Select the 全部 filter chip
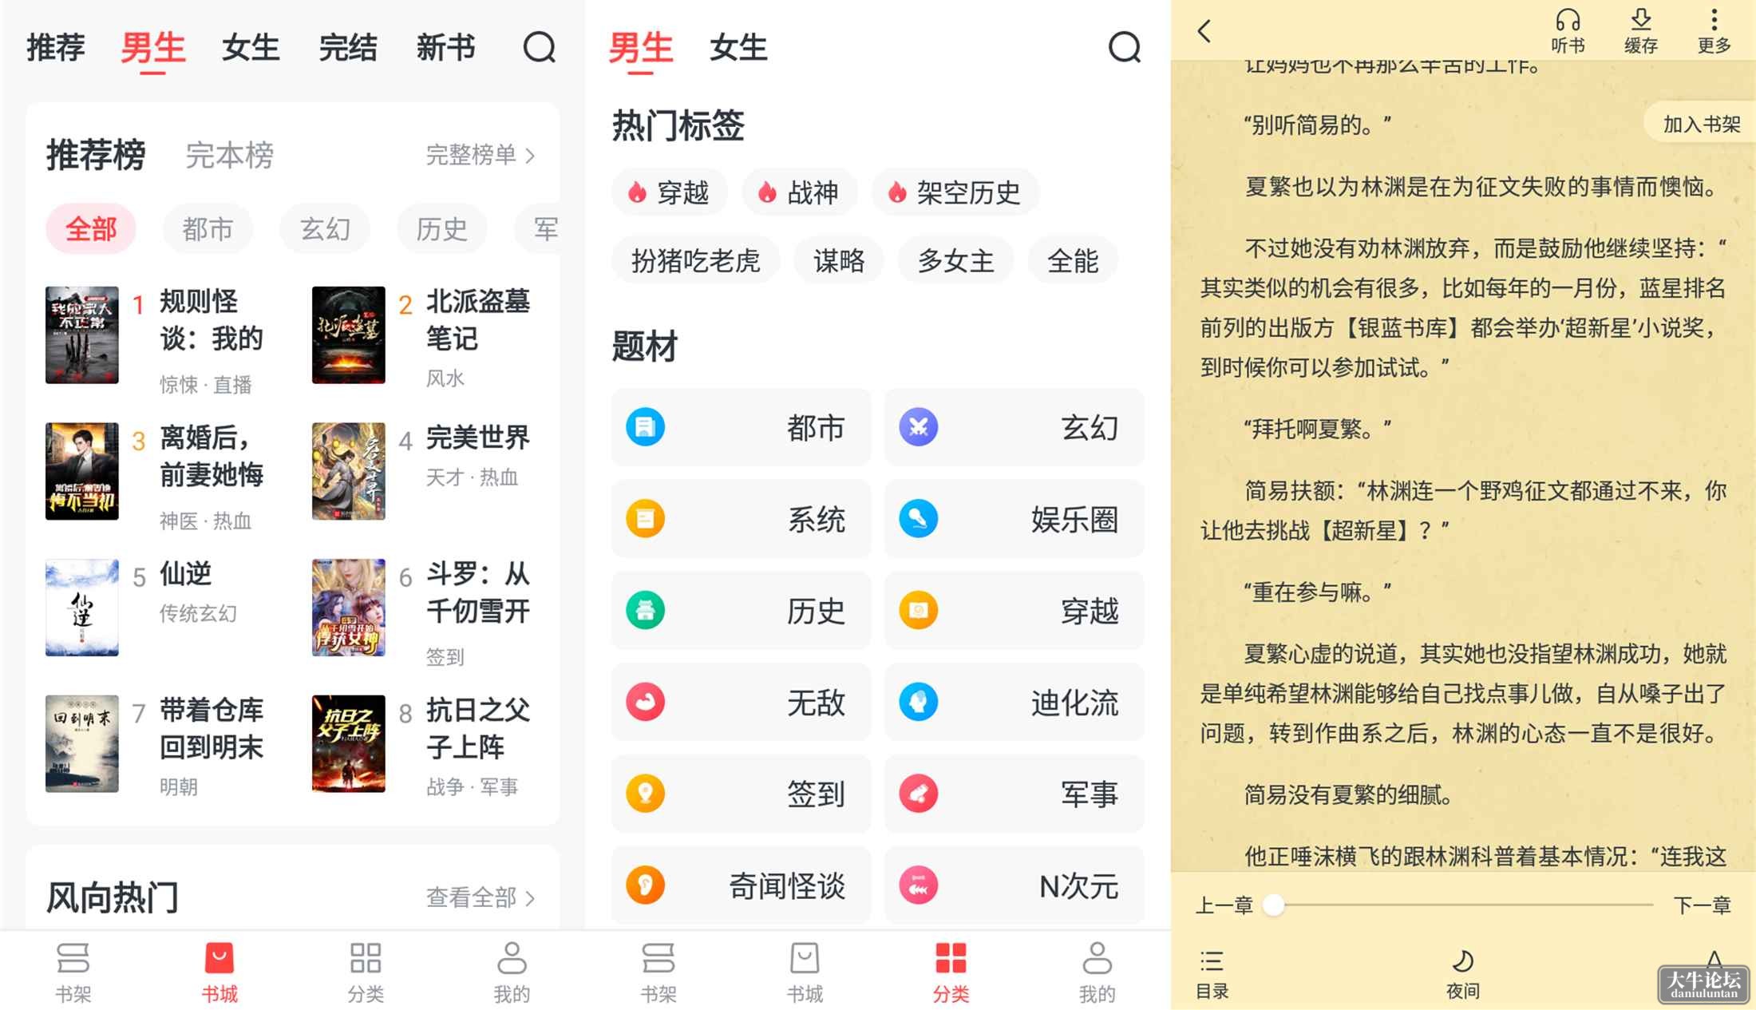The height and width of the screenshot is (1010, 1756). (91, 229)
